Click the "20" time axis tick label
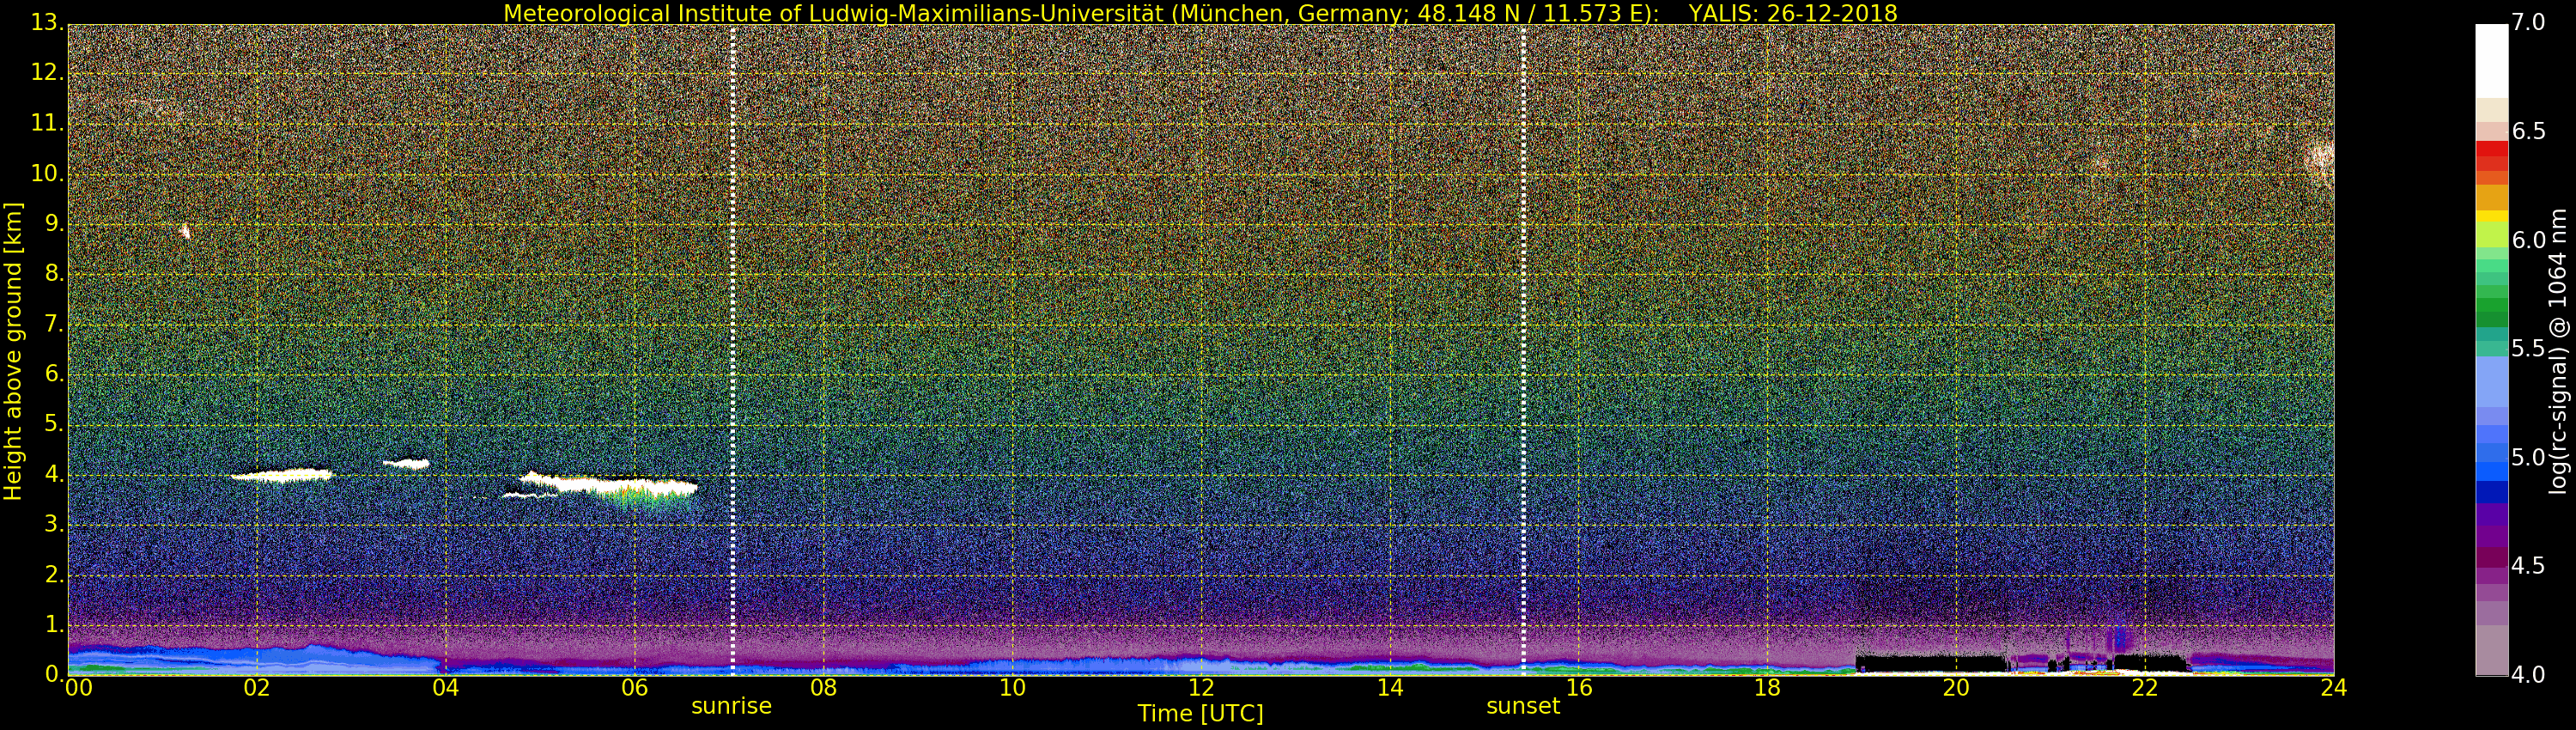2576x730 pixels. (x=1956, y=688)
